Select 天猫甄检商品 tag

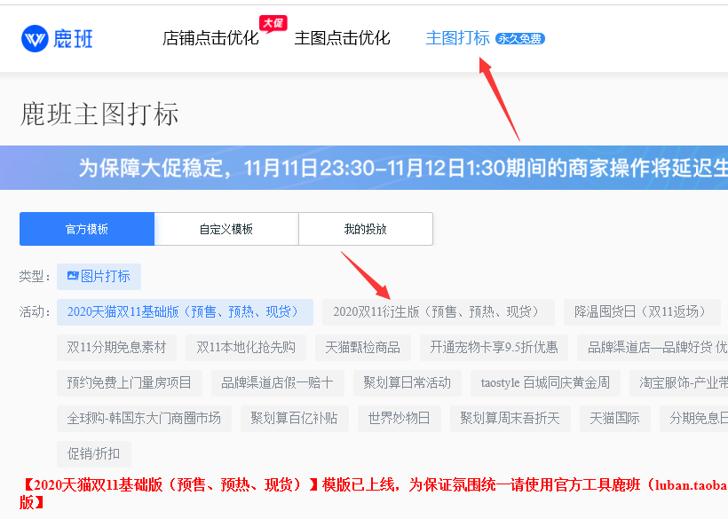362,347
